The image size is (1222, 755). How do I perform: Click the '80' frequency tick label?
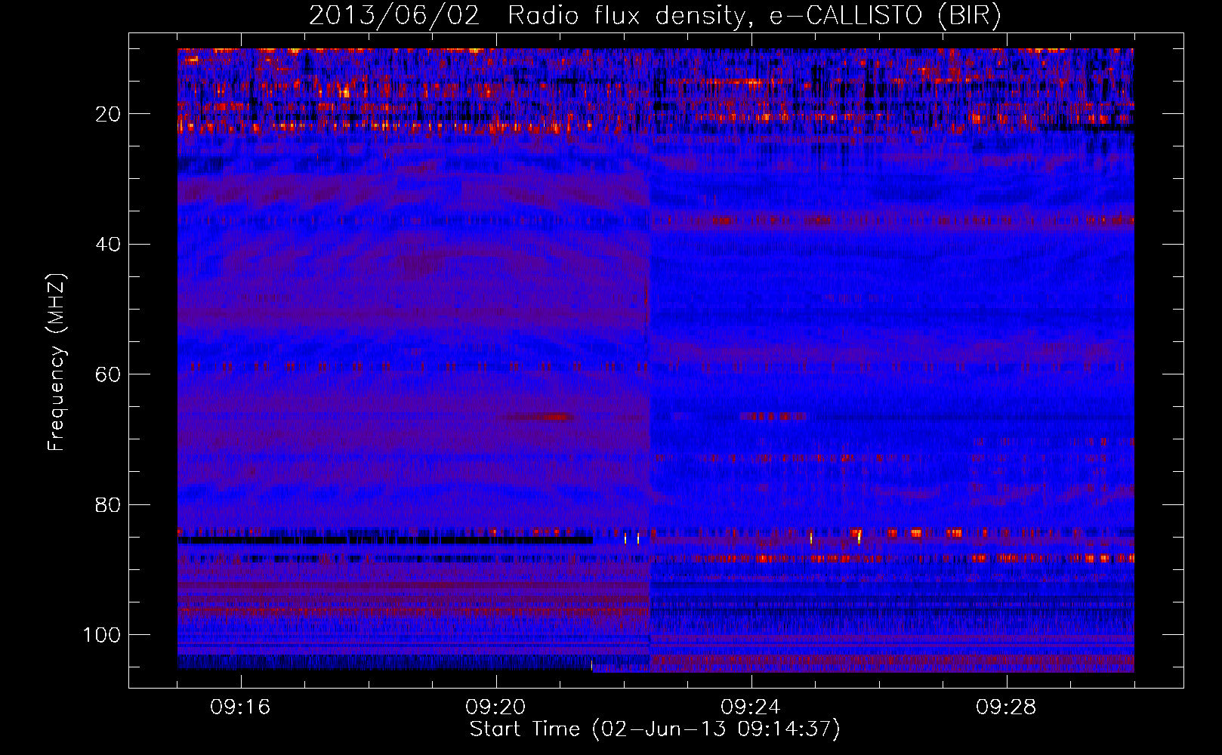coord(109,504)
